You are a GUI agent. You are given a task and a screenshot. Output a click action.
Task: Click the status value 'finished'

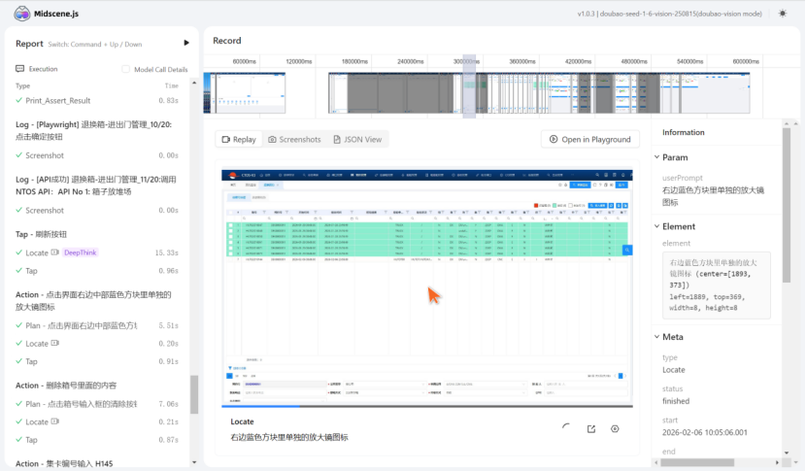676,401
